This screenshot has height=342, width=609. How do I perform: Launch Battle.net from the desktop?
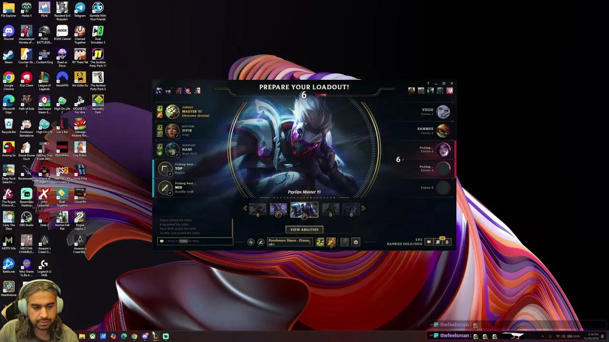(9, 266)
